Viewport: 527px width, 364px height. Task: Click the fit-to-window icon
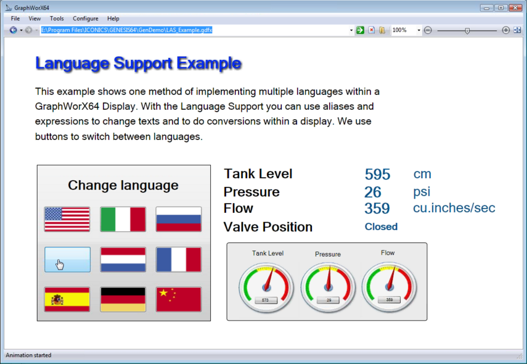pos(517,30)
